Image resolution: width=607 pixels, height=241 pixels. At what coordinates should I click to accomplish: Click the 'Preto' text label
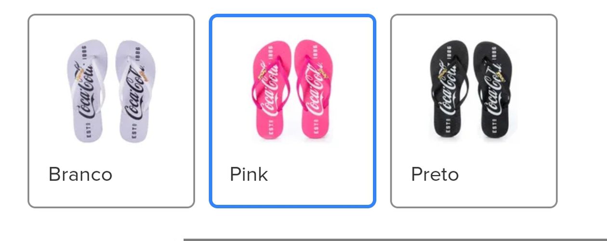pyautogui.click(x=435, y=174)
